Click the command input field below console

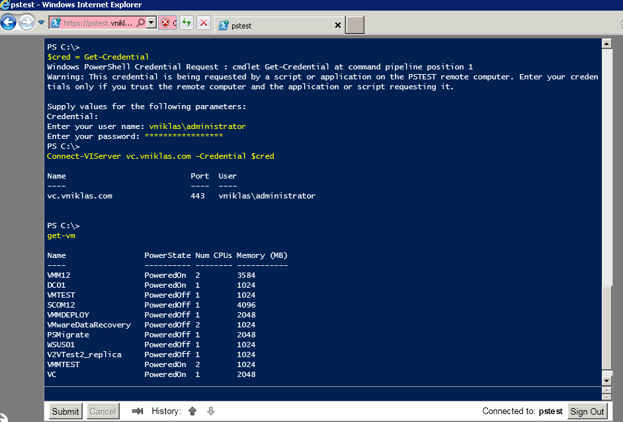pos(323,394)
